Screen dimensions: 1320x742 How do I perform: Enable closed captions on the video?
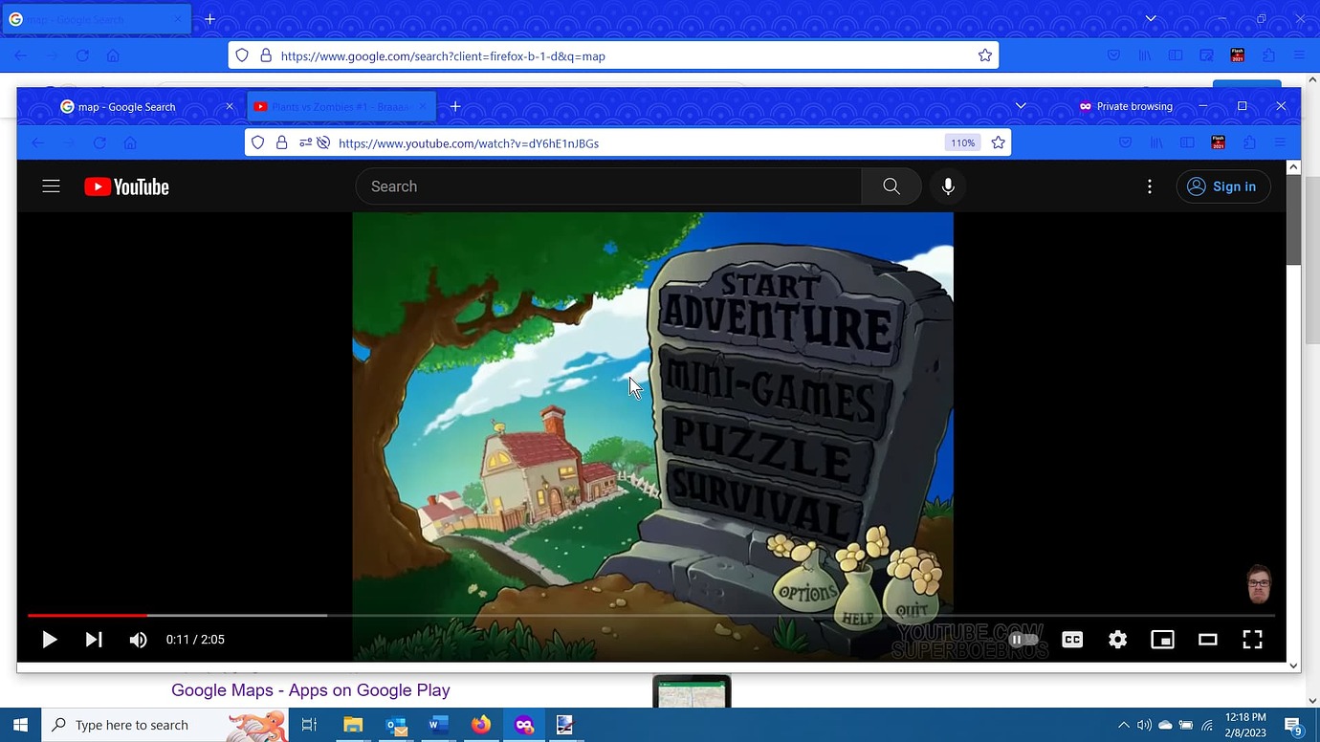pyautogui.click(x=1072, y=639)
